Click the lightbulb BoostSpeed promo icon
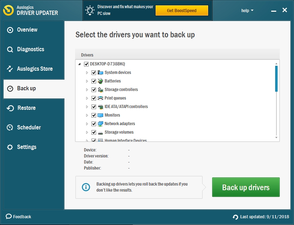Screen dimensions: 294x225 [90, 11]
